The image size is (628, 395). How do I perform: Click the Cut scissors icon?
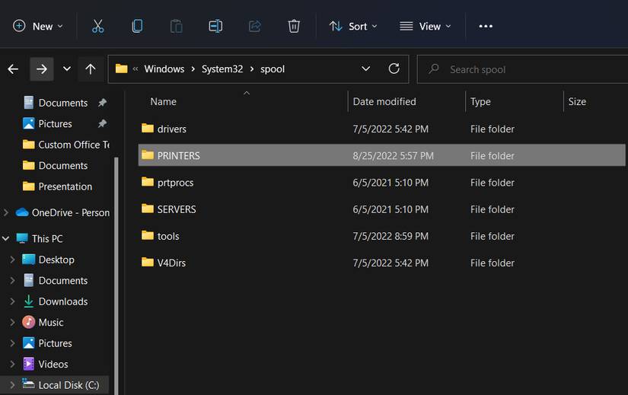tap(97, 26)
